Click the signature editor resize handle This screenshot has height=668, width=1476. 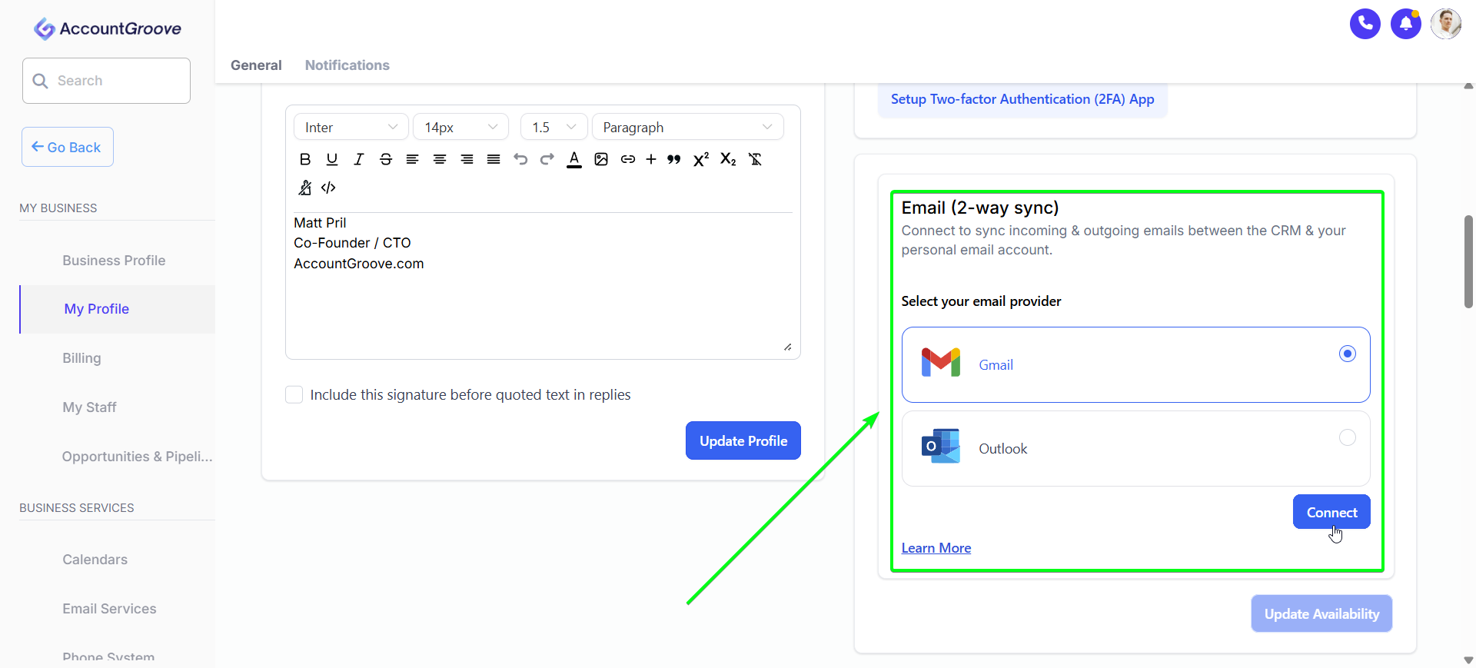point(788,347)
